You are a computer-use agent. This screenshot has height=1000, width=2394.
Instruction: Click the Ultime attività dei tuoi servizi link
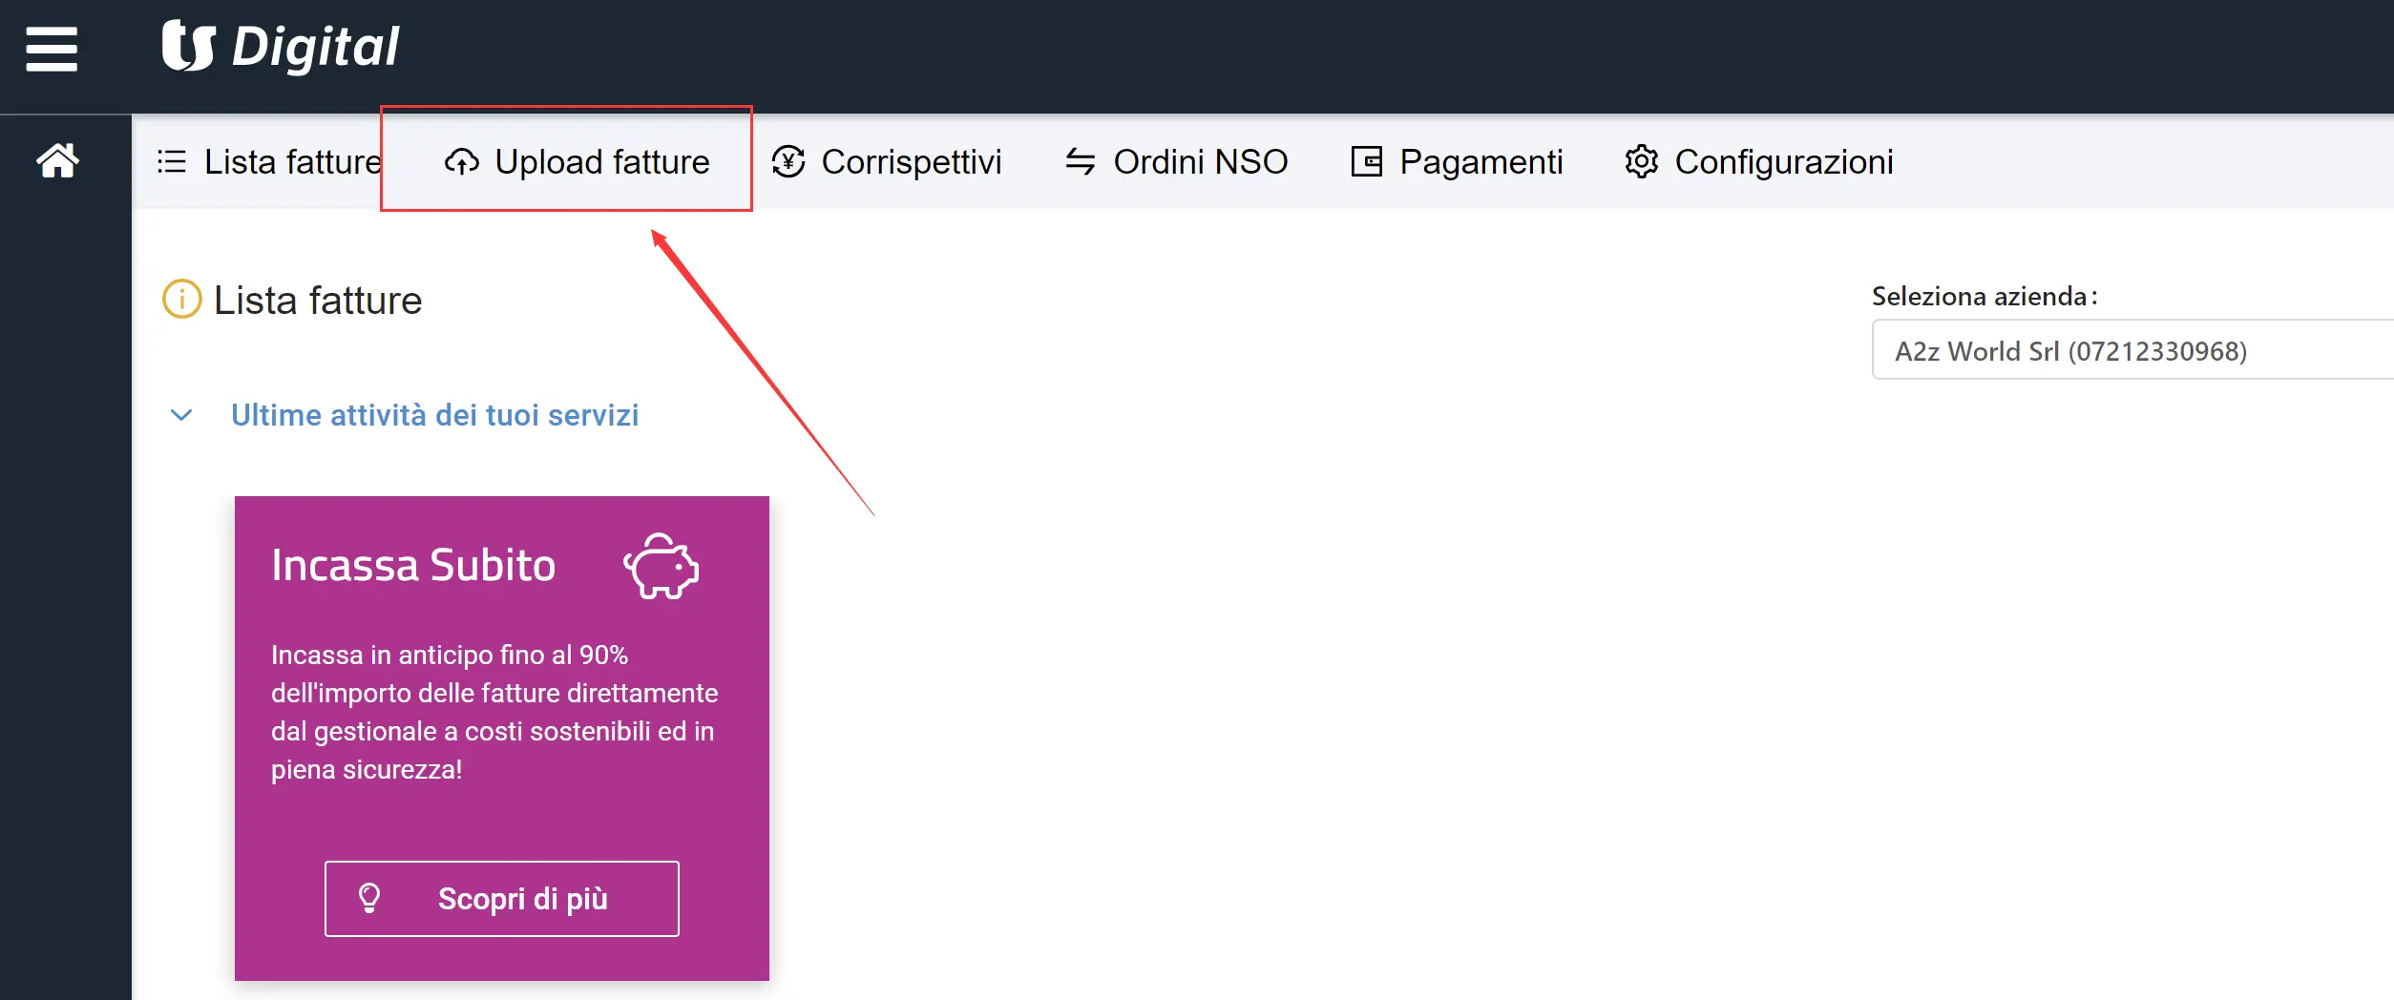pyautogui.click(x=434, y=415)
